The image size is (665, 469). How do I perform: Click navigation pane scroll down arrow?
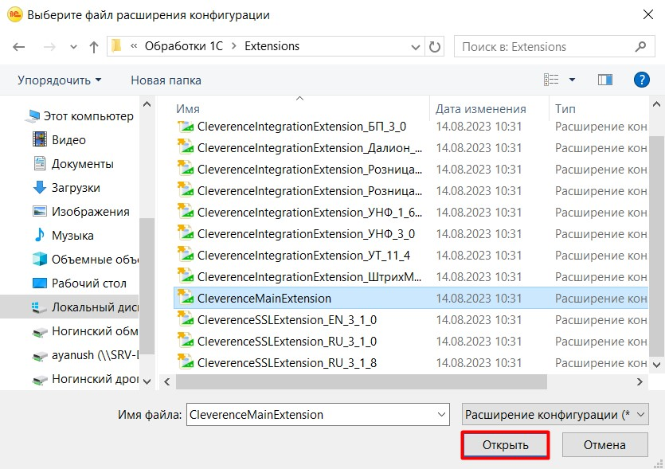click(147, 381)
